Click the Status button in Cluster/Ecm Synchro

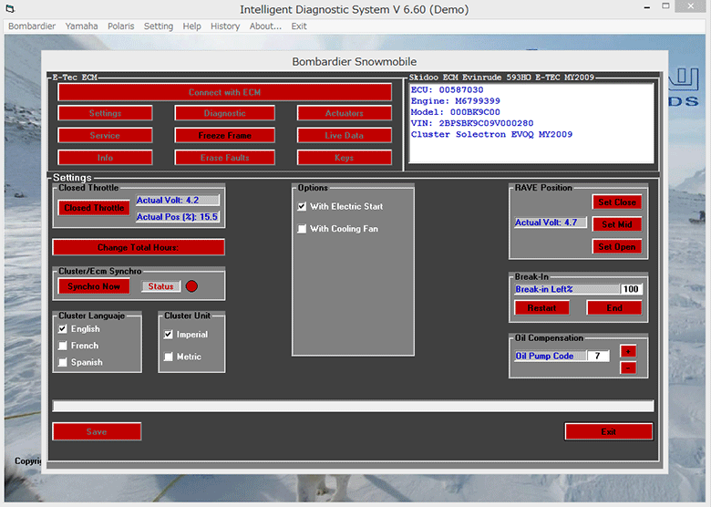161,286
